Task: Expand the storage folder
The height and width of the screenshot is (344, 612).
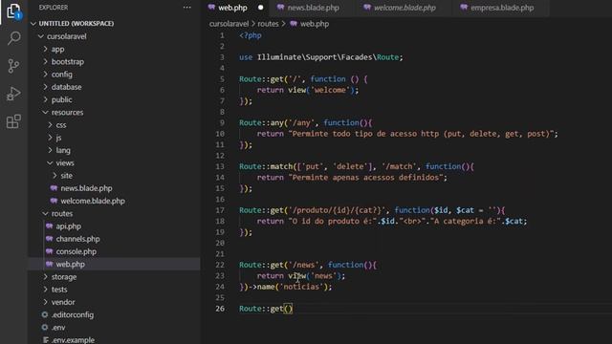Action: (x=45, y=277)
